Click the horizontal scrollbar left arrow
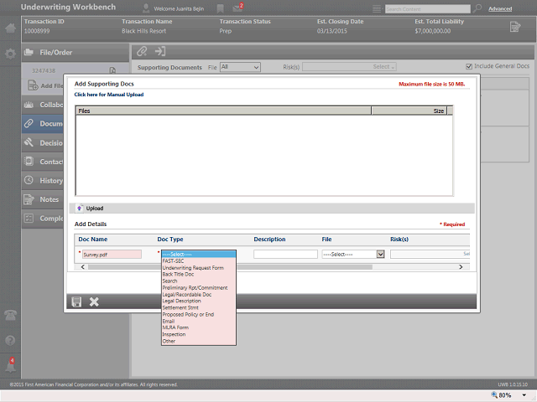 pyautogui.click(x=82, y=267)
